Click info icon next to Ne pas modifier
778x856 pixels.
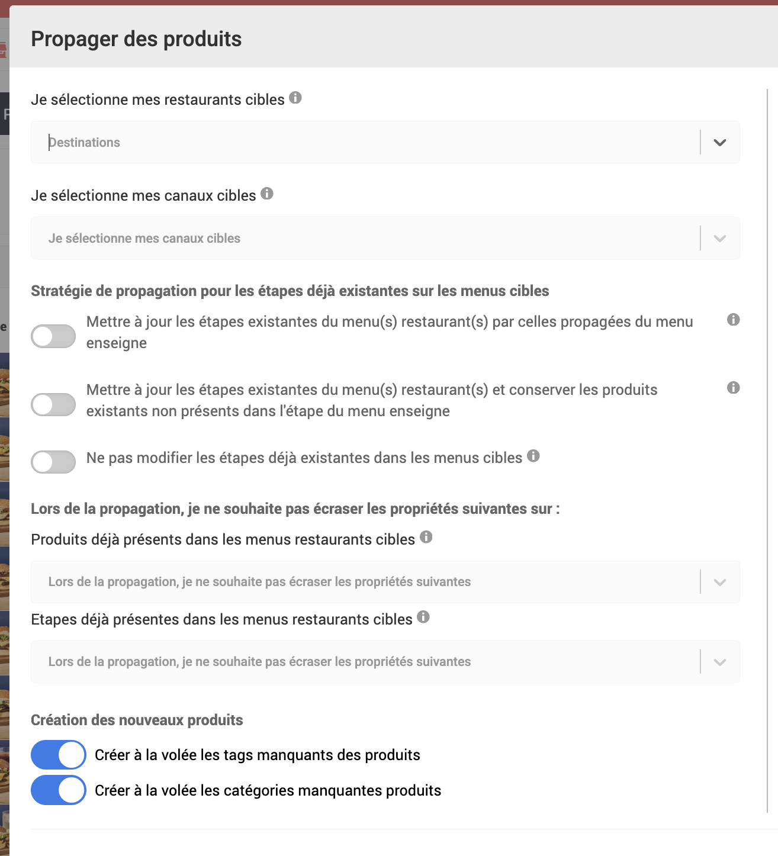[533, 456]
